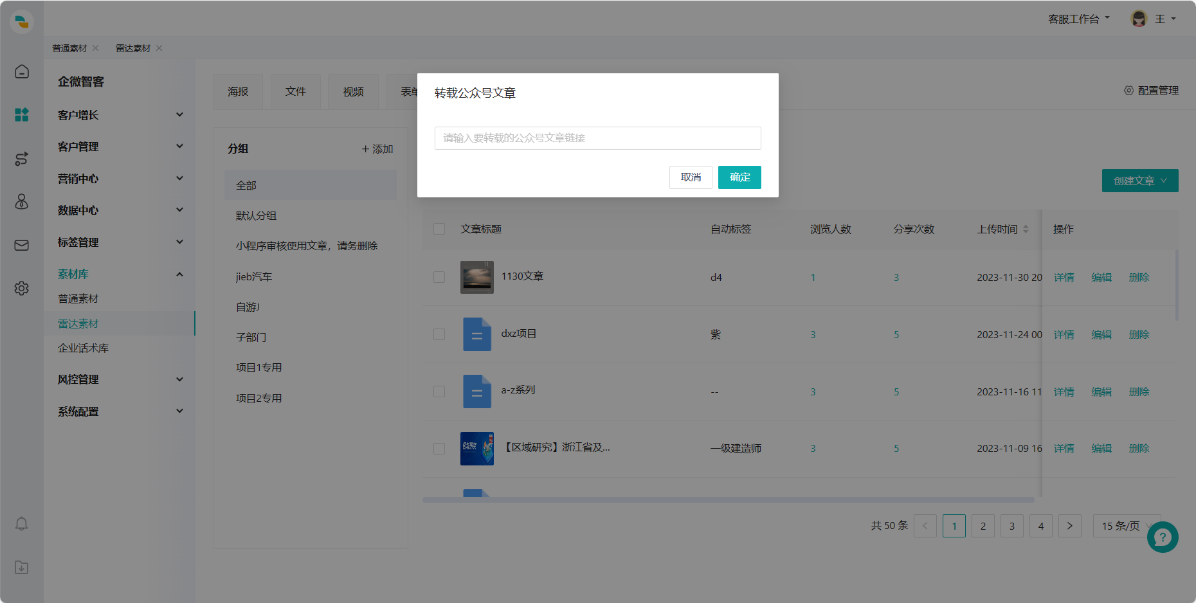
Task: Sort by 上传时间 arrows
Action: tap(1026, 229)
